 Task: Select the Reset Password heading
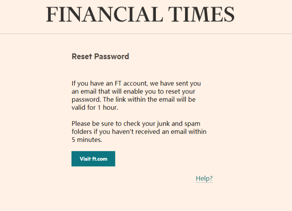pos(100,56)
